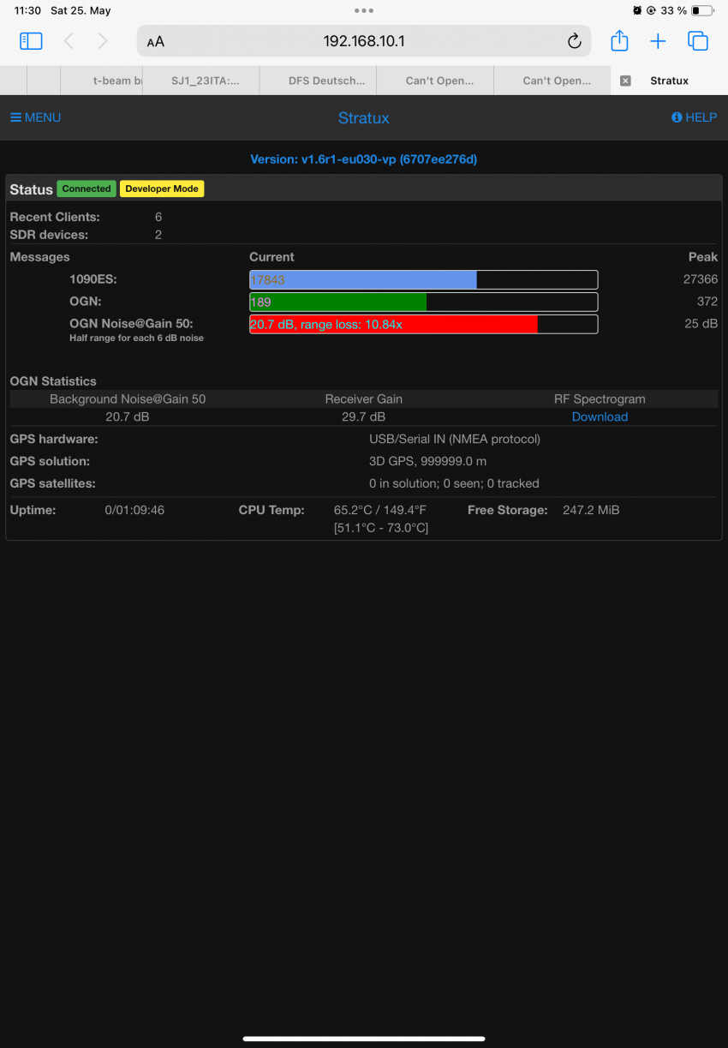
Task: Go forward to the next page
Action: pyautogui.click(x=103, y=41)
